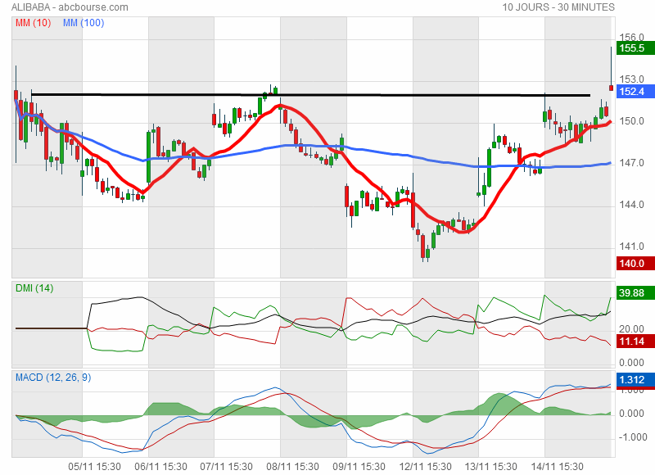This screenshot has width=655, height=475.
Task: Click the blue 152.4 current price tag
Action: (635, 92)
